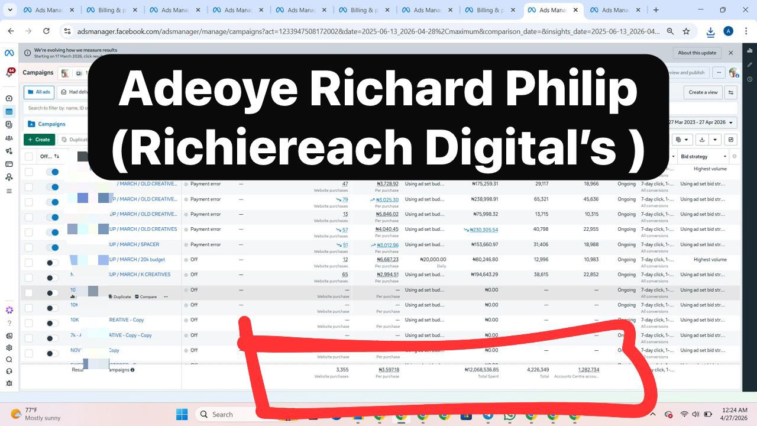Screen dimensions: 757x426
Task: Click the Search magnifier in left sidebar
Action: (x=9, y=359)
